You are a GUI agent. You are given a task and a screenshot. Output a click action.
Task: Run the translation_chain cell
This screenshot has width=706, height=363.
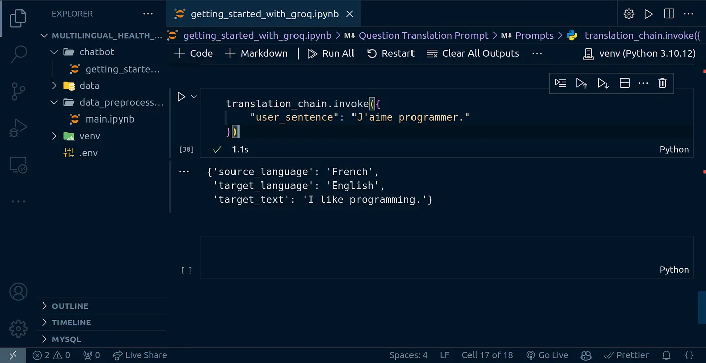coord(181,97)
